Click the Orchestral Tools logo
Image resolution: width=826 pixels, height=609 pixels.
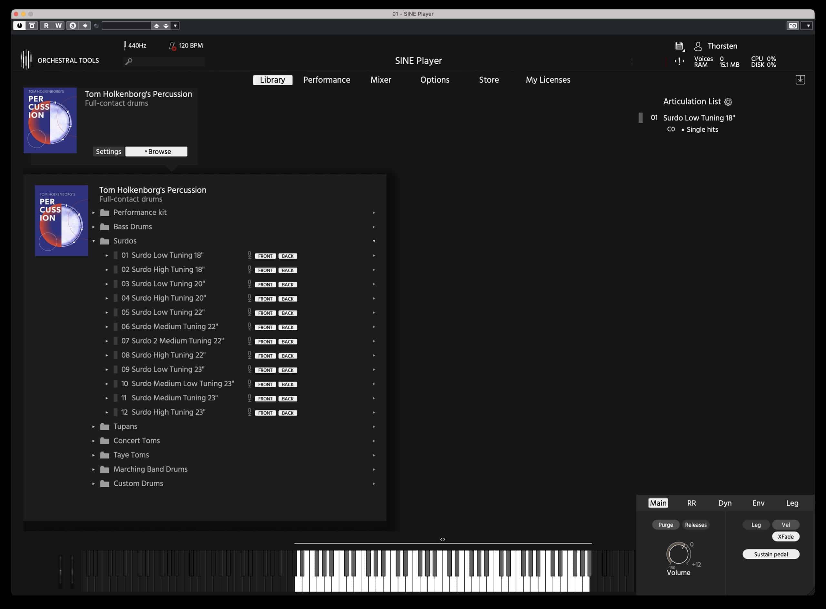[x=26, y=60]
